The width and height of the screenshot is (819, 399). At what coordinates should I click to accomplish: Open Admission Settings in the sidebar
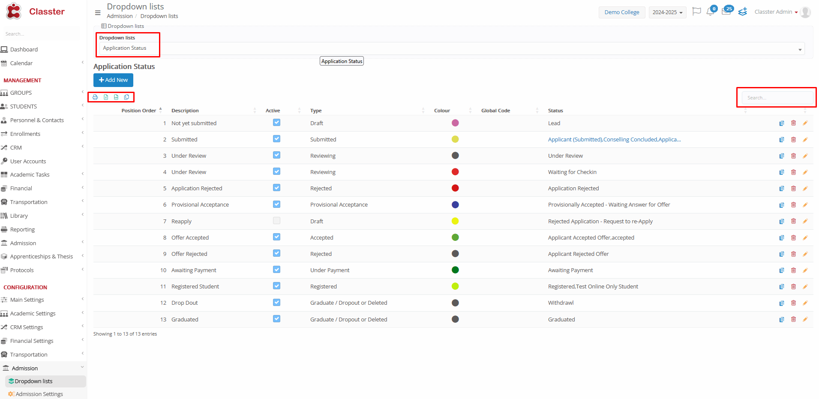click(x=39, y=394)
